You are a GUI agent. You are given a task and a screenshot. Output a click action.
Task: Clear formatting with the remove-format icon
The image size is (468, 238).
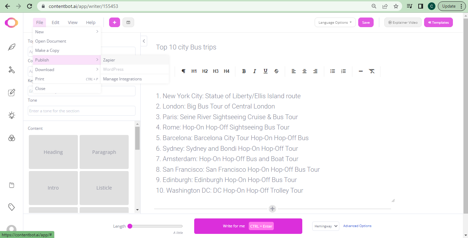(x=372, y=71)
